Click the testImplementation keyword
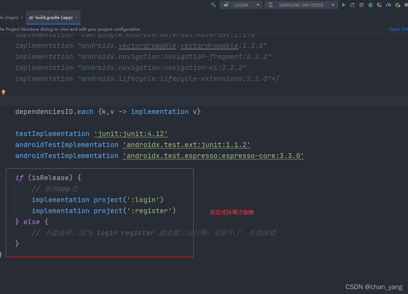Viewport: 408px width, 294px height. (52, 134)
